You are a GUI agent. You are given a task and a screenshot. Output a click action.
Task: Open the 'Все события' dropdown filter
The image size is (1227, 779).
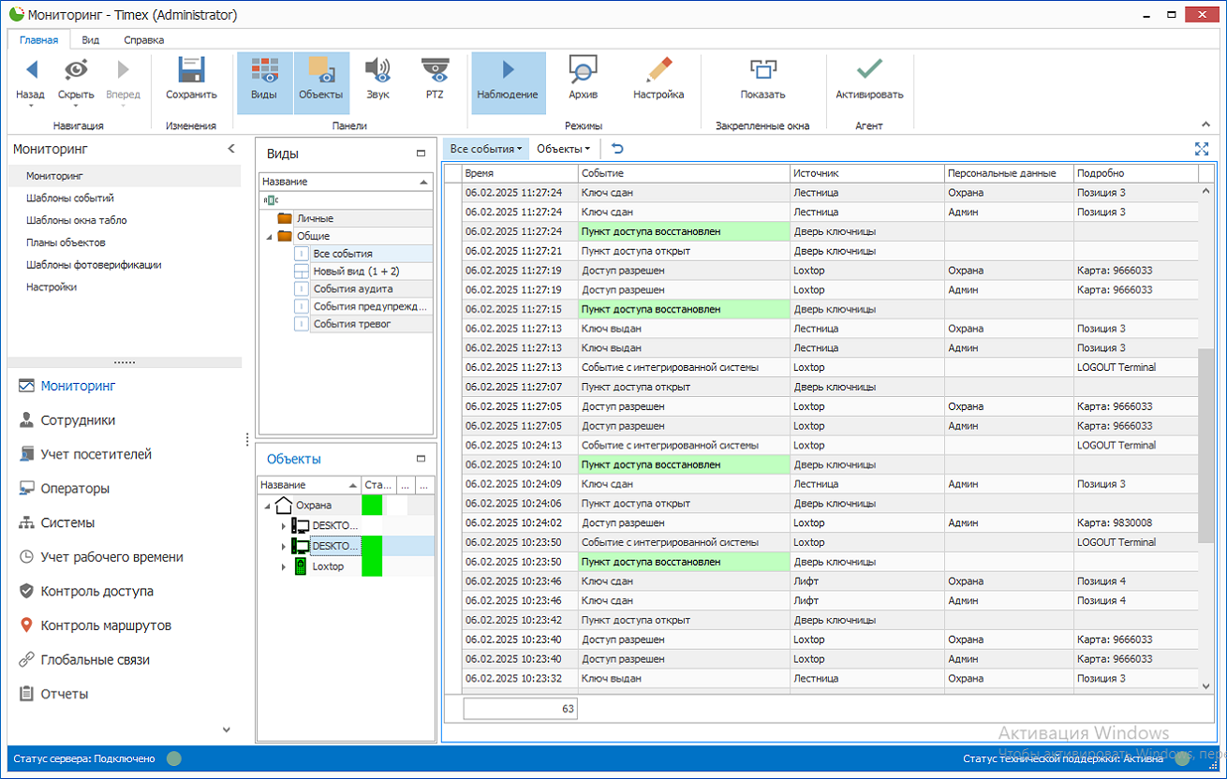(484, 149)
